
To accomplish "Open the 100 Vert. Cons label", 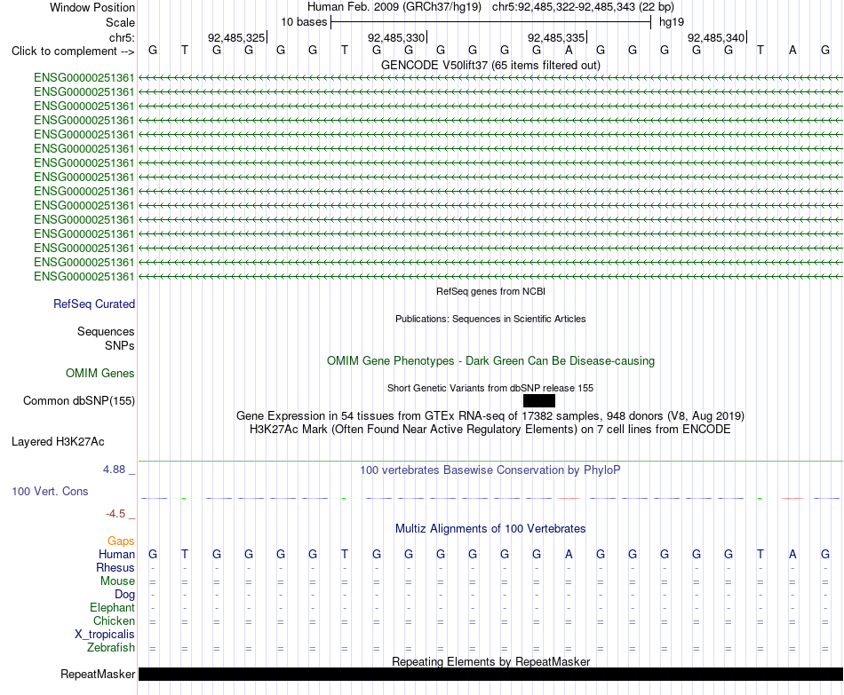I will (50, 491).
